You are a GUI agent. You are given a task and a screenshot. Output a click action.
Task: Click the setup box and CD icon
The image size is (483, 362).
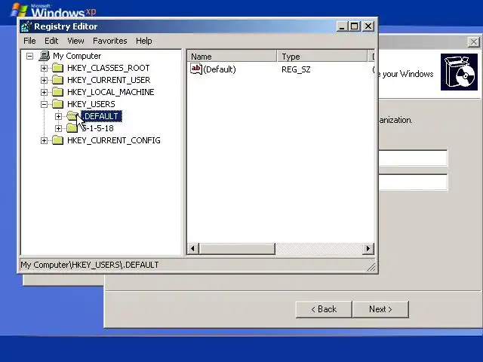(x=459, y=72)
